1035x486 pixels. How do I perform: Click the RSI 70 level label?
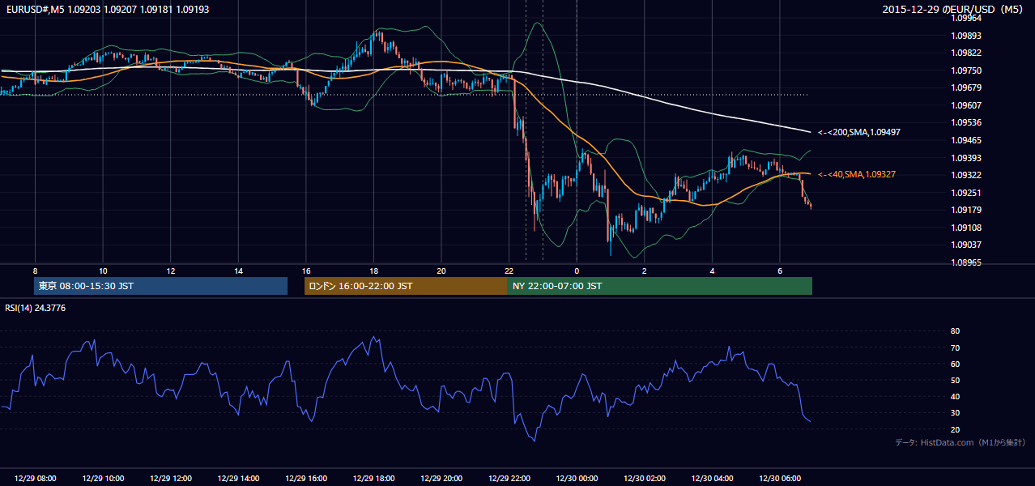(x=955, y=347)
